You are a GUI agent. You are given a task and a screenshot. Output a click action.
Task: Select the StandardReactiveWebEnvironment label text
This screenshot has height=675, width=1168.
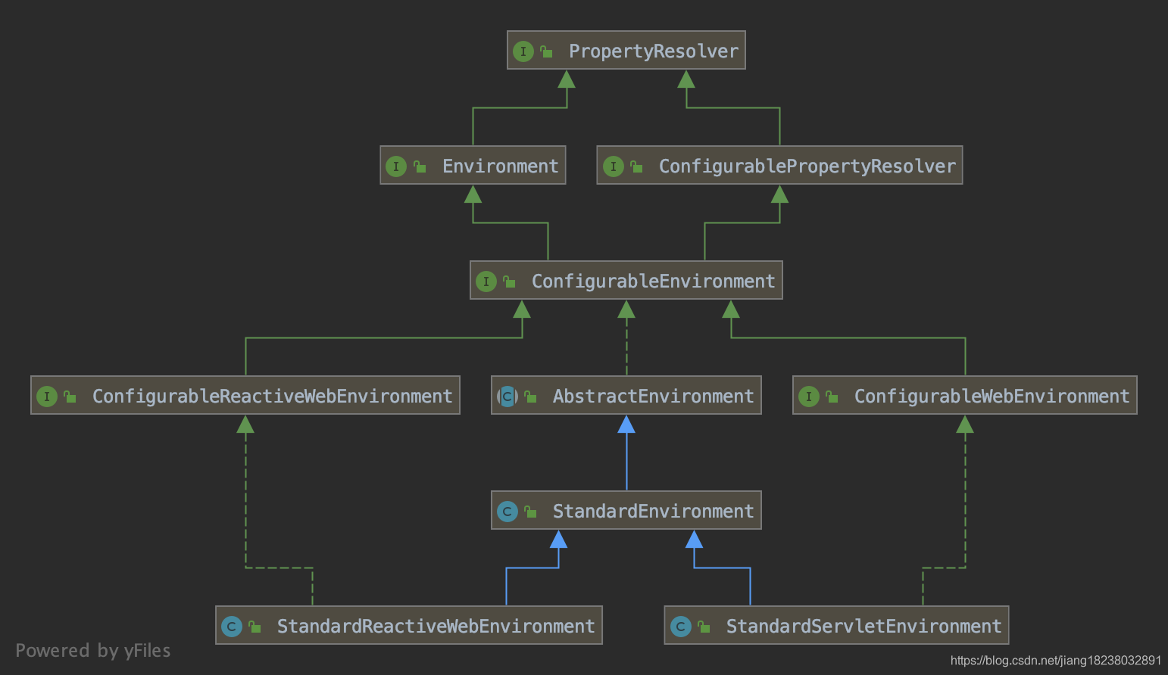point(436,627)
